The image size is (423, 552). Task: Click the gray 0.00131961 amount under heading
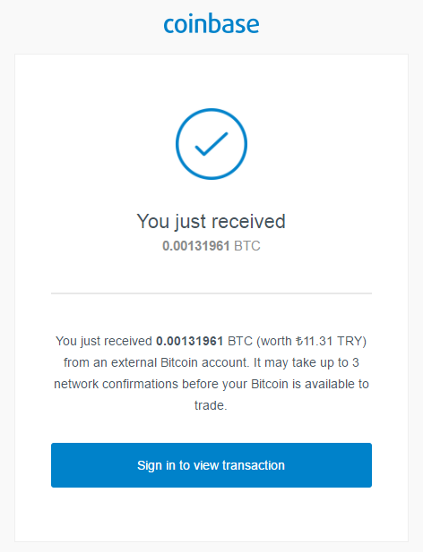196,246
